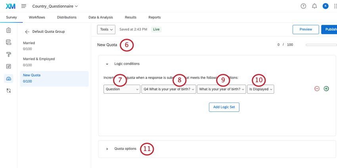Go back from Default Quota Group
The height and width of the screenshot is (168, 337).
click(x=27, y=32)
